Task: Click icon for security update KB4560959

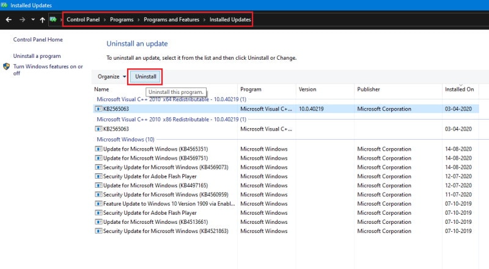Action: tap(98, 194)
